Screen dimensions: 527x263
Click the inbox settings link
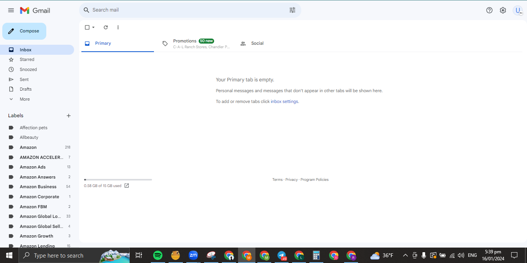(x=285, y=101)
